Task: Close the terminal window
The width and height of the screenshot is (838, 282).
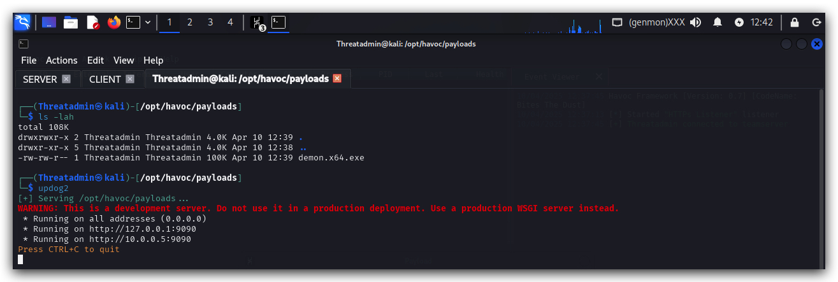Action: tap(817, 44)
